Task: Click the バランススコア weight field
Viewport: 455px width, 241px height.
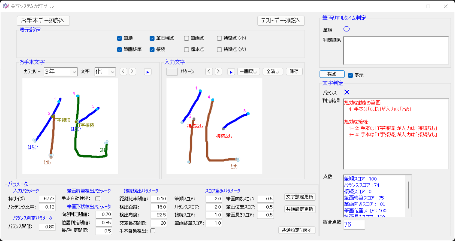Action: click(x=214, y=207)
